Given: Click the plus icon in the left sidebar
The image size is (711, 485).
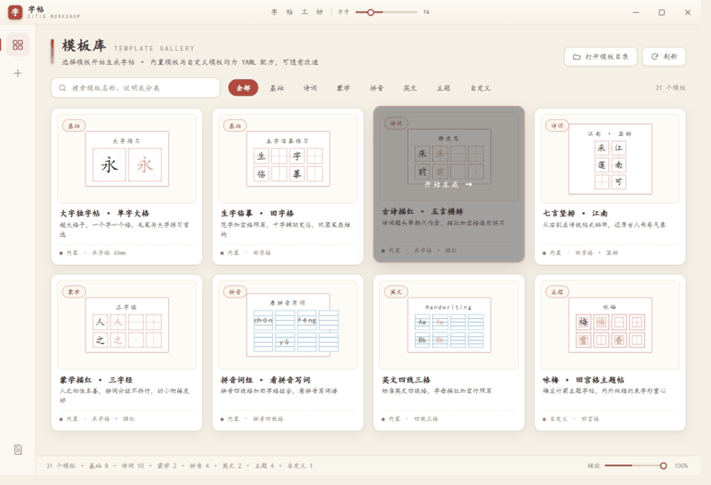Looking at the screenshot, I should pyautogui.click(x=17, y=73).
